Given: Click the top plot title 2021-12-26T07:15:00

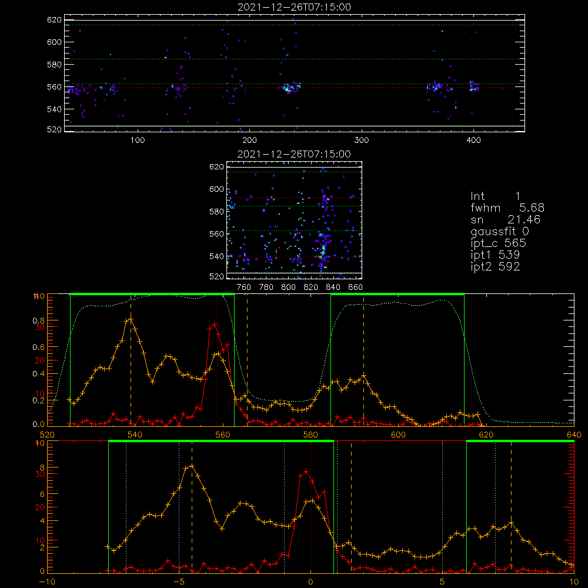Looking at the screenshot, I should tap(294, 7).
